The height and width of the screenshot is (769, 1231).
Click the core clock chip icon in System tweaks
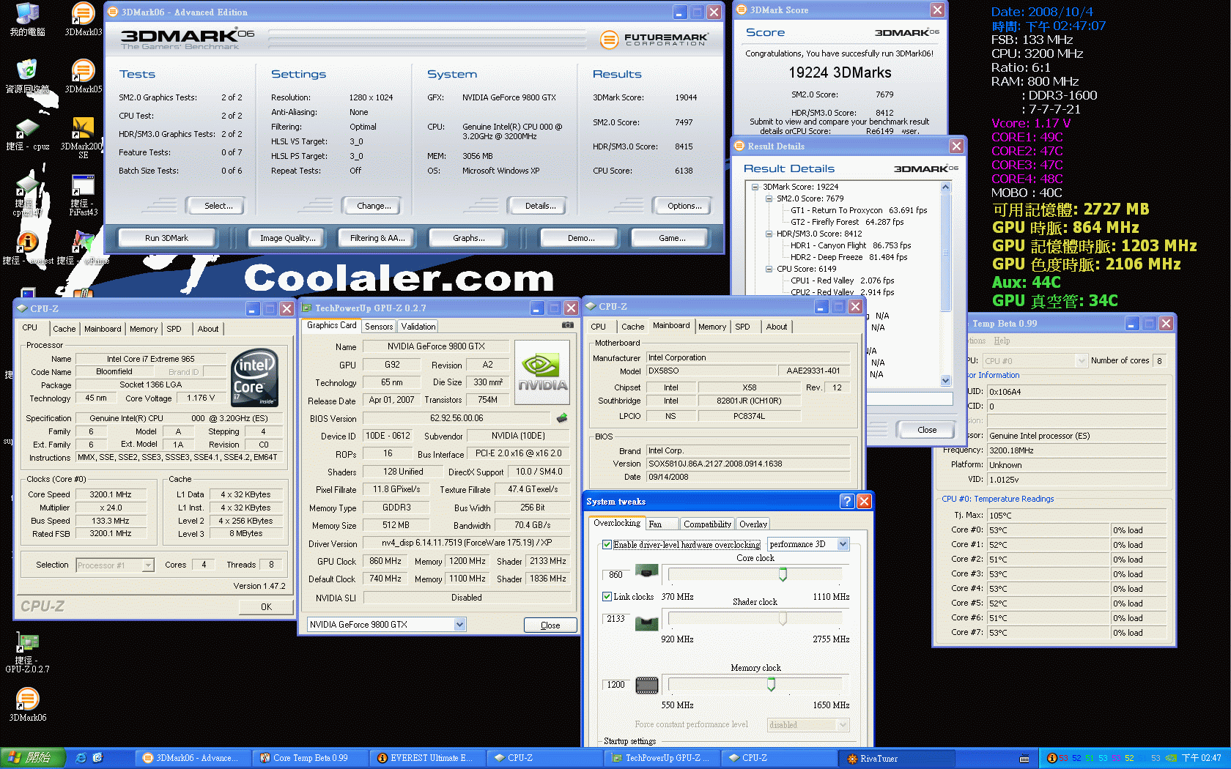[x=646, y=571]
